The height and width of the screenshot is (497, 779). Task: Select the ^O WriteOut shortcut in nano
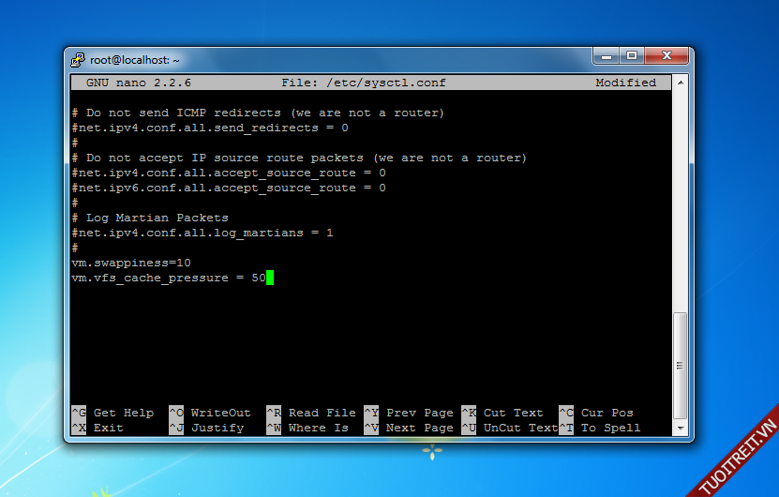[x=210, y=413]
